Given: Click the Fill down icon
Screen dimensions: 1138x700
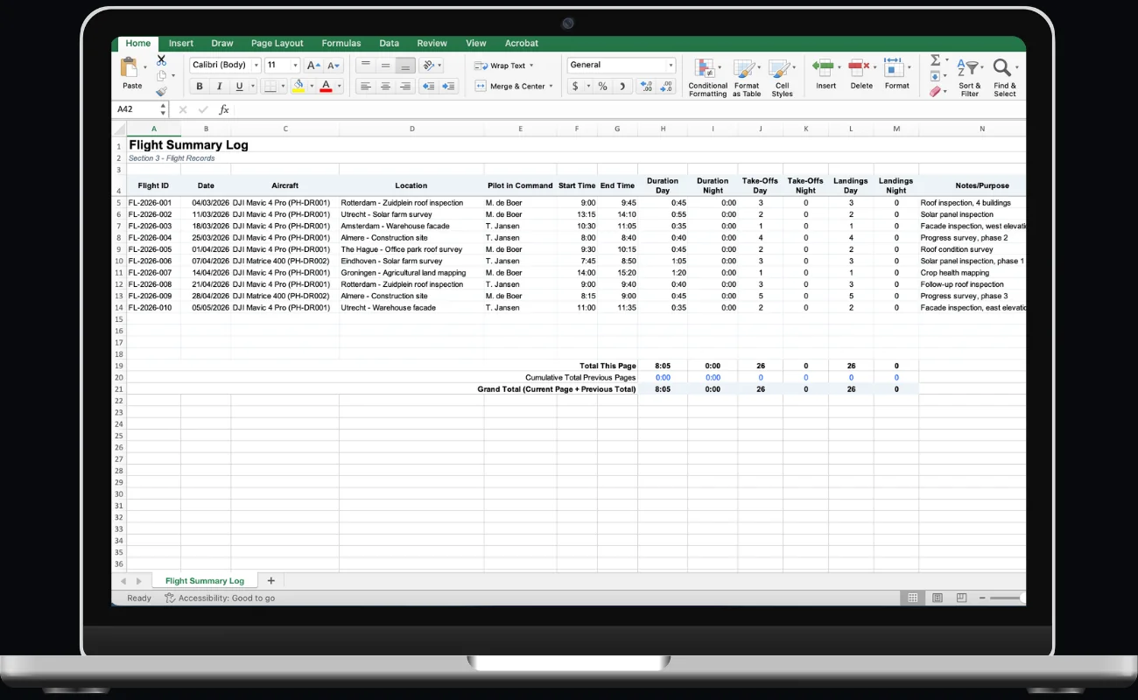Looking at the screenshot, I should tap(935, 76).
